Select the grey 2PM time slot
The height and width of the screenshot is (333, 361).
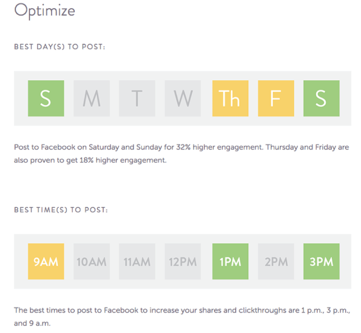pyautogui.click(x=276, y=261)
